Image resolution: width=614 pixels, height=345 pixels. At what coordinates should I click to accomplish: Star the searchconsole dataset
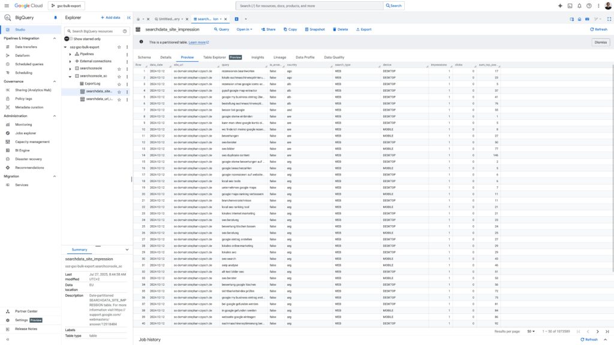[x=119, y=68]
